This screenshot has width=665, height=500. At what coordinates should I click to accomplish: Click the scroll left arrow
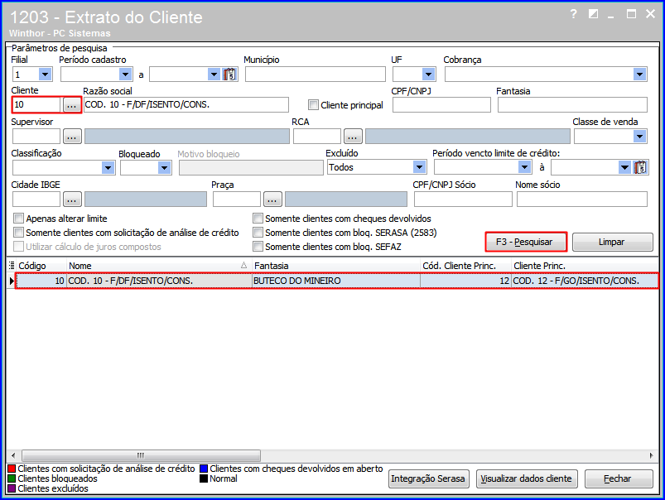(x=13, y=455)
